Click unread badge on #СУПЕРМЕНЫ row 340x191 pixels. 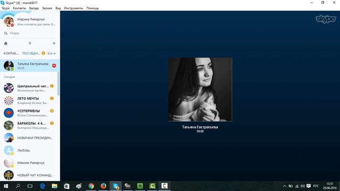52,111
